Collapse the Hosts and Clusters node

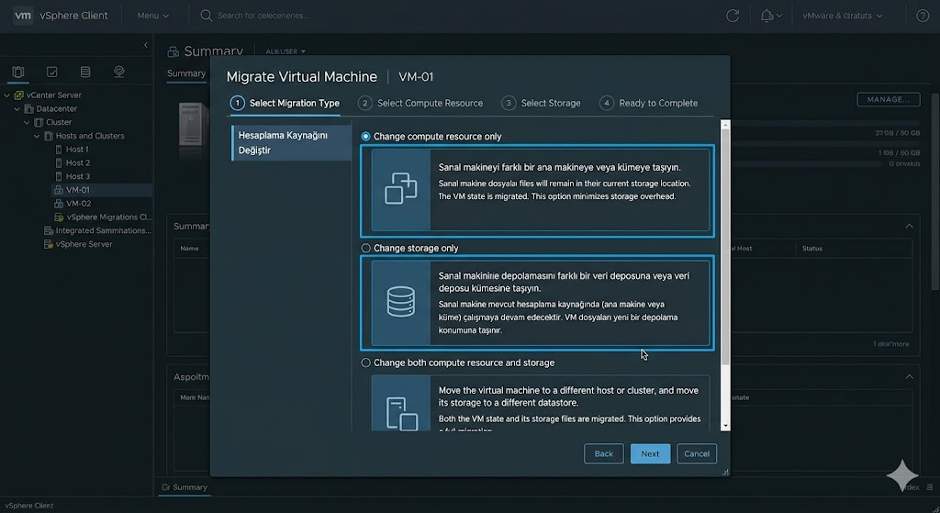click(37, 136)
